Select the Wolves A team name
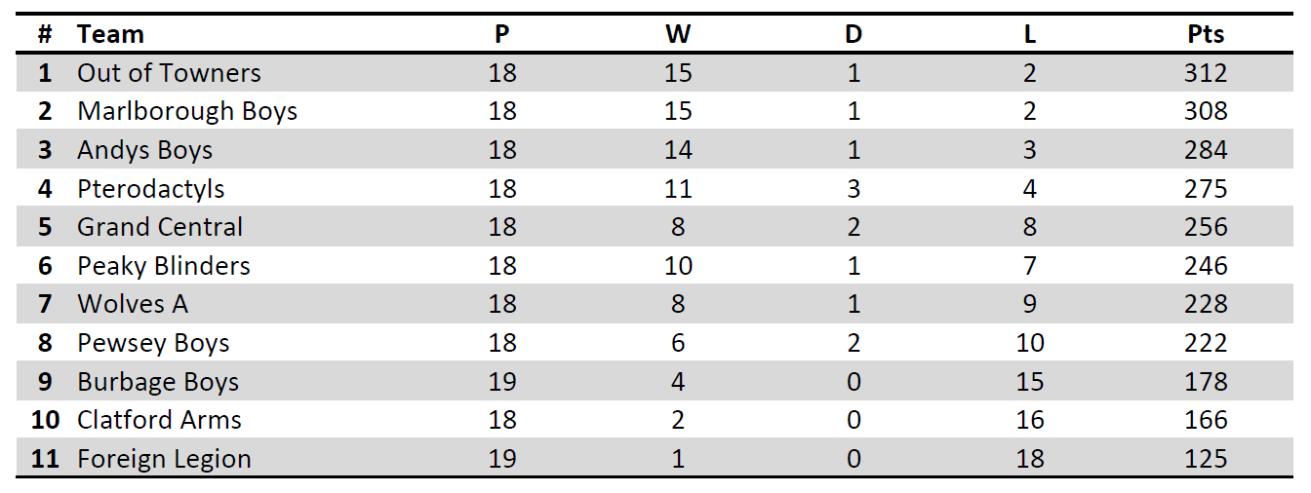Image resolution: width=1311 pixels, height=493 pixels. 133,304
